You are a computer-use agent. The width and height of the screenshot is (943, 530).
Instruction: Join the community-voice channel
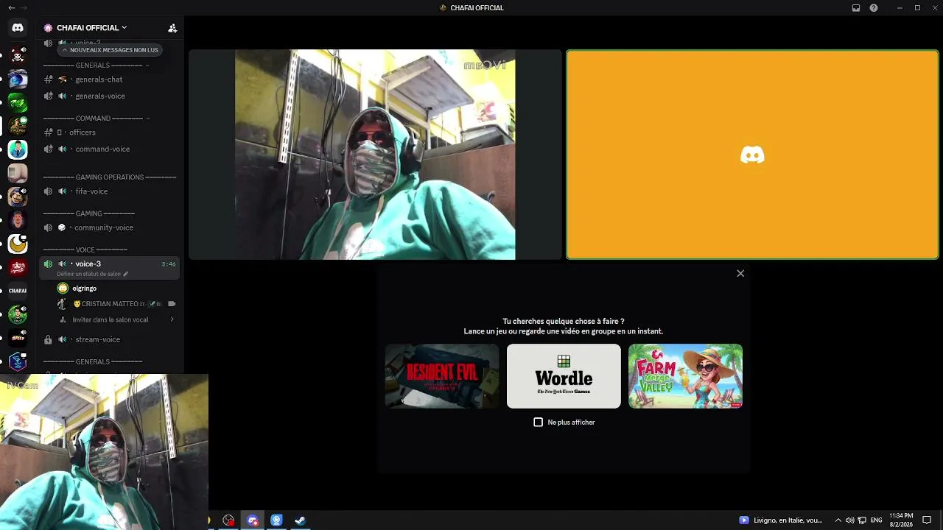[109, 228]
